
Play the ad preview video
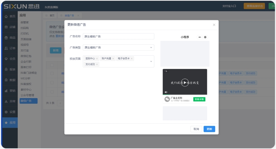click(x=185, y=83)
